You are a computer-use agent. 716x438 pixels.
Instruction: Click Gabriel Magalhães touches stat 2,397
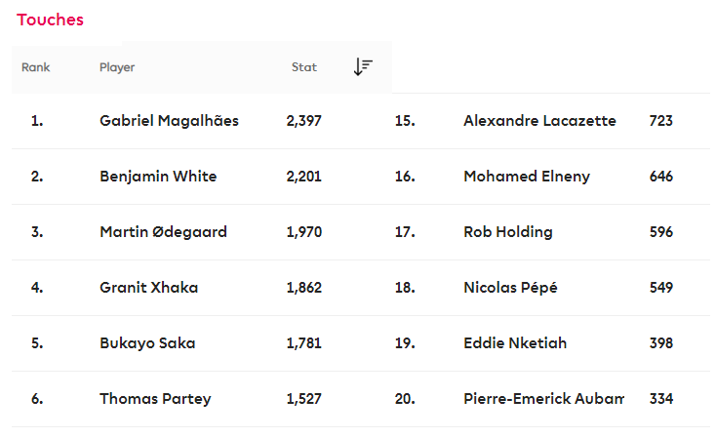point(304,121)
